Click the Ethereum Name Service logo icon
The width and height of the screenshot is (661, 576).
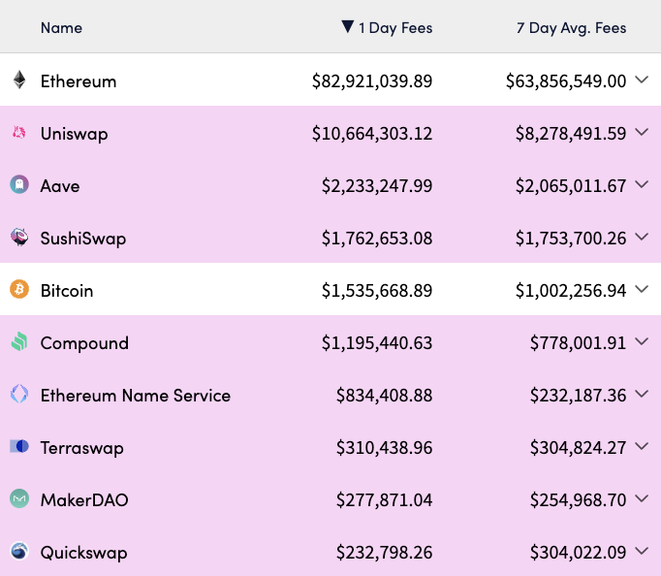(x=19, y=394)
